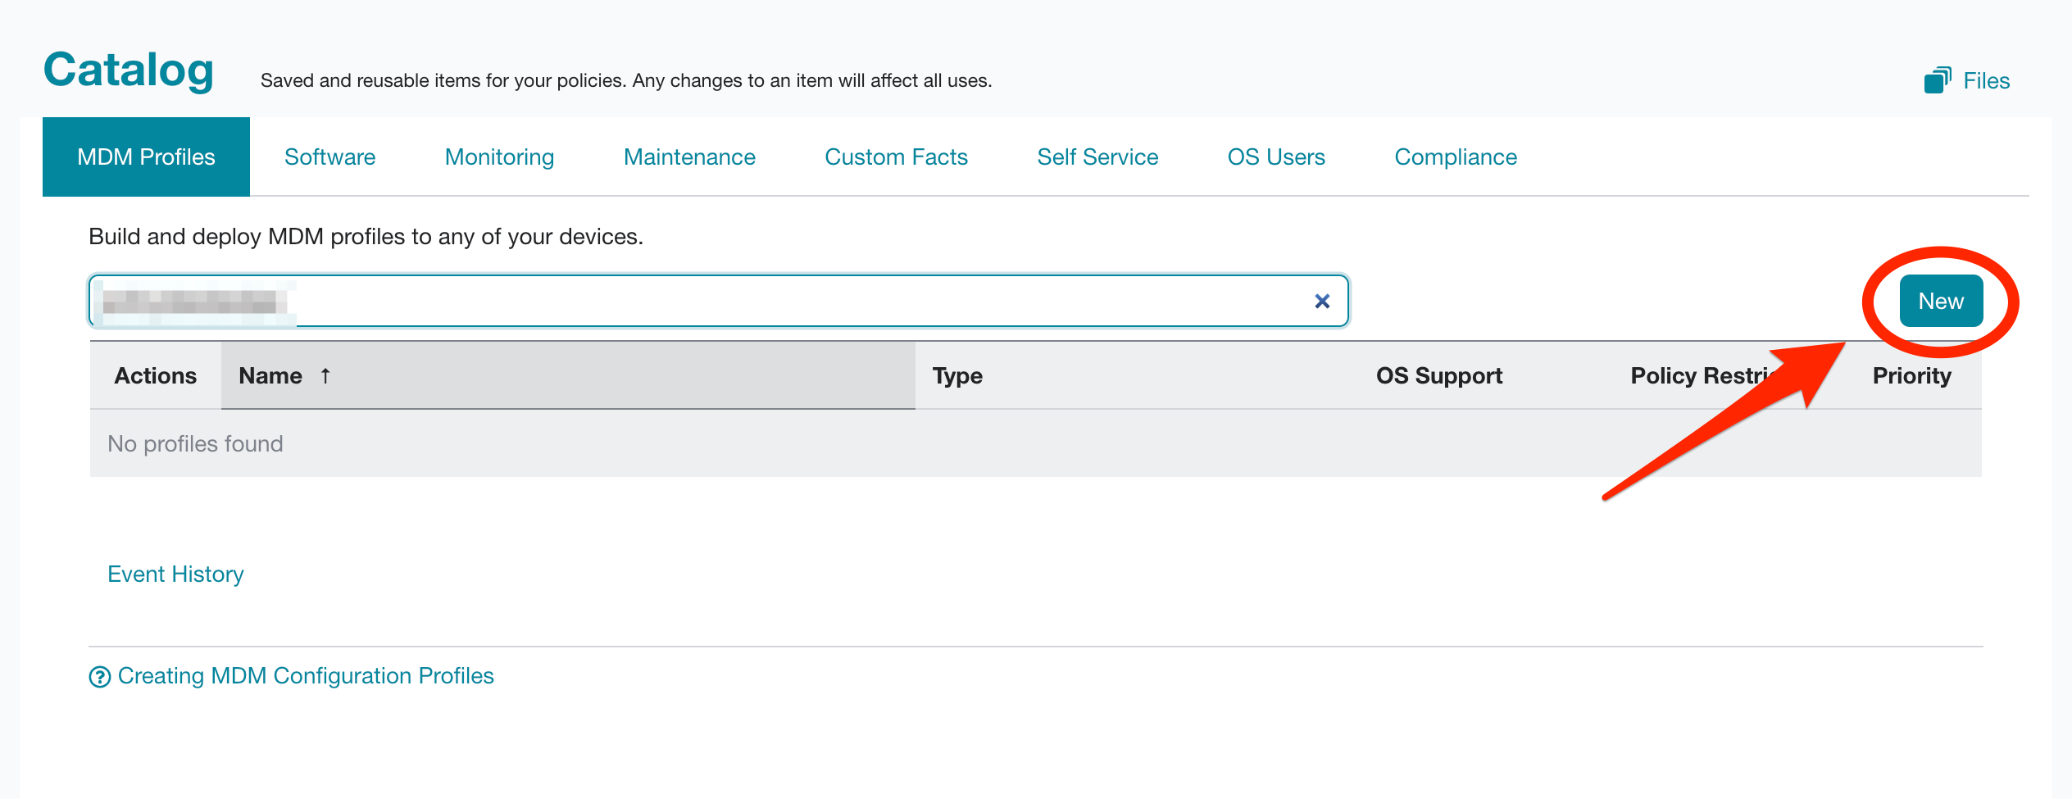The image size is (2072, 799).
Task: Click the New profile button
Action: coord(1941,301)
